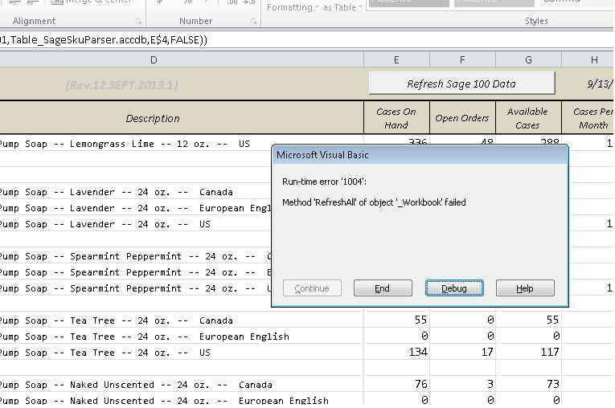Click the Styles group label
This screenshot has height=408, width=615.
point(536,21)
